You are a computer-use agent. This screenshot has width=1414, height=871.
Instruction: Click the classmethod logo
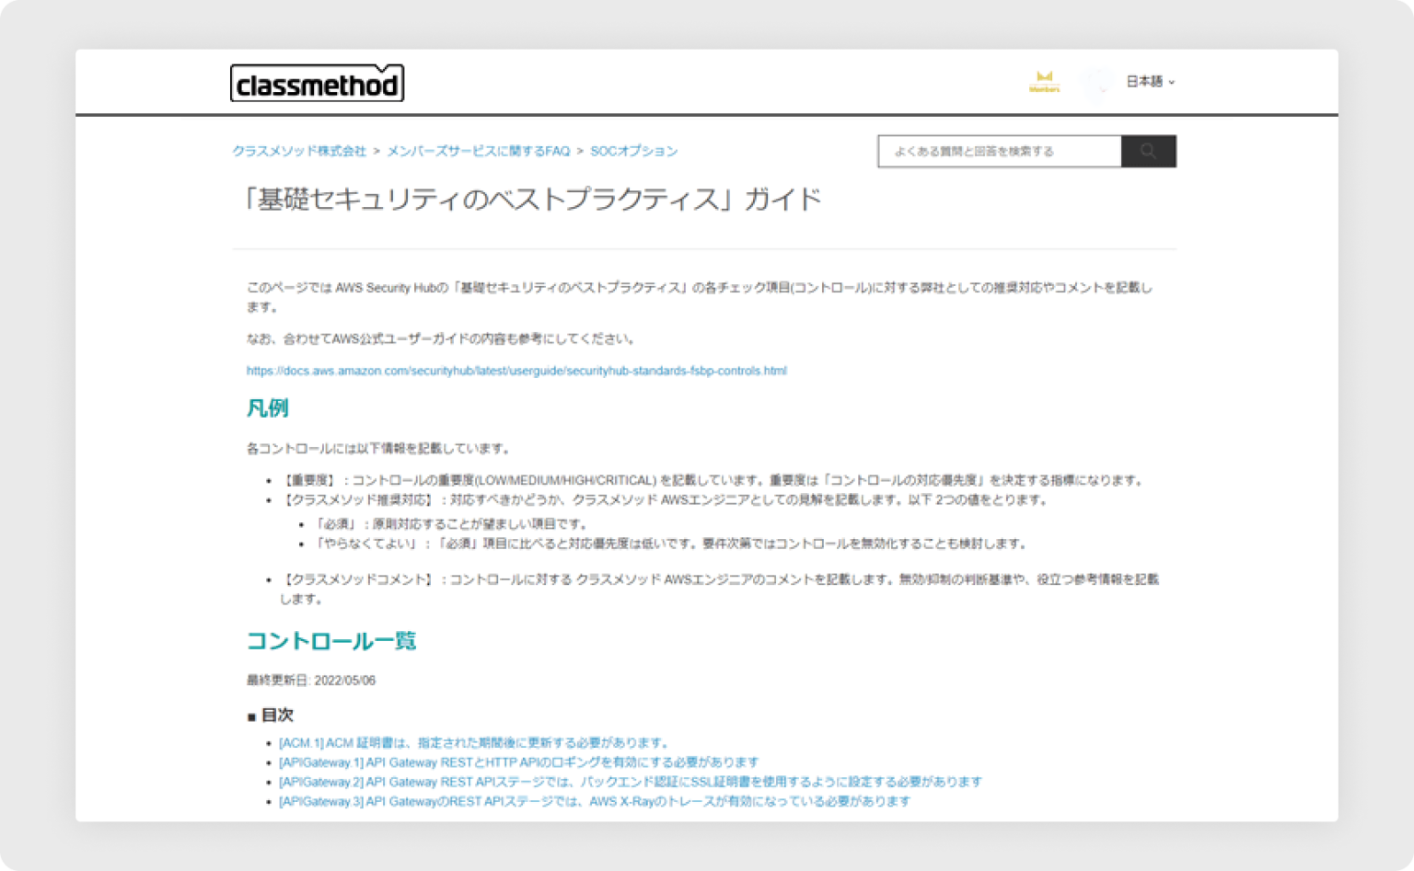pos(318,84)
